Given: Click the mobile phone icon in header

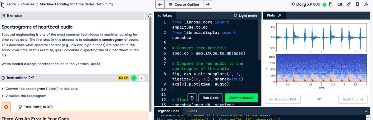Looking at the screenshot, I should tap(357, 5).
